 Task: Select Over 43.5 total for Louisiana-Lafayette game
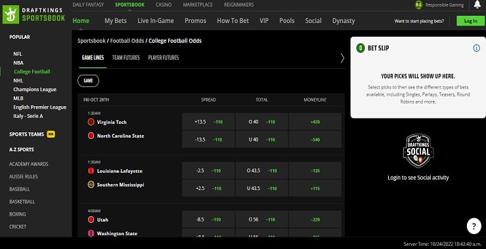tap(261, 170)
